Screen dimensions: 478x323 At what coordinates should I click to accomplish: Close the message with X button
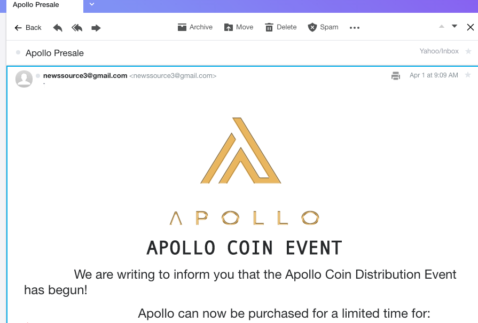(x=471, y=27)
